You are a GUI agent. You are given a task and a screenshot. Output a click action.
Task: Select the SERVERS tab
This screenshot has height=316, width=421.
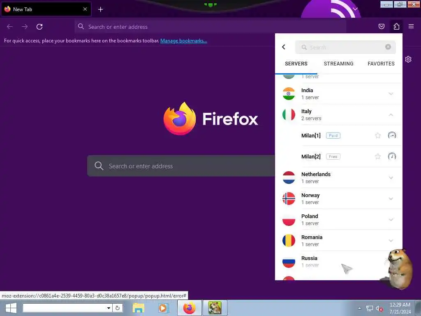click(296, 64)
